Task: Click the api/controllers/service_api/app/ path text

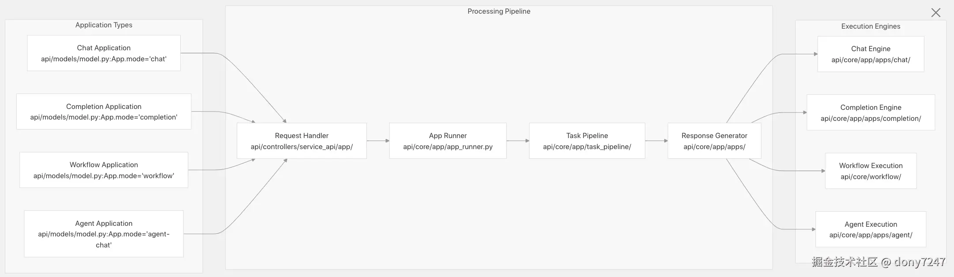Action: (x=302, y=147)
